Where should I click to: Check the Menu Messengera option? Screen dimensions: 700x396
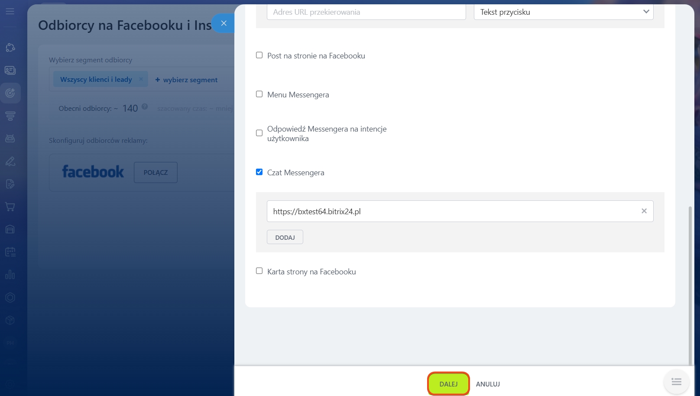(259, 94)
